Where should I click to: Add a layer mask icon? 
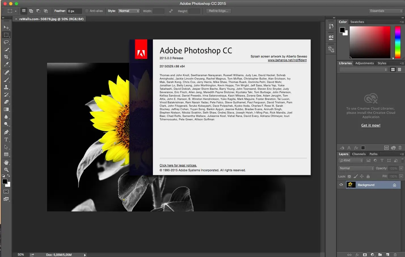(x=365, y=255)
